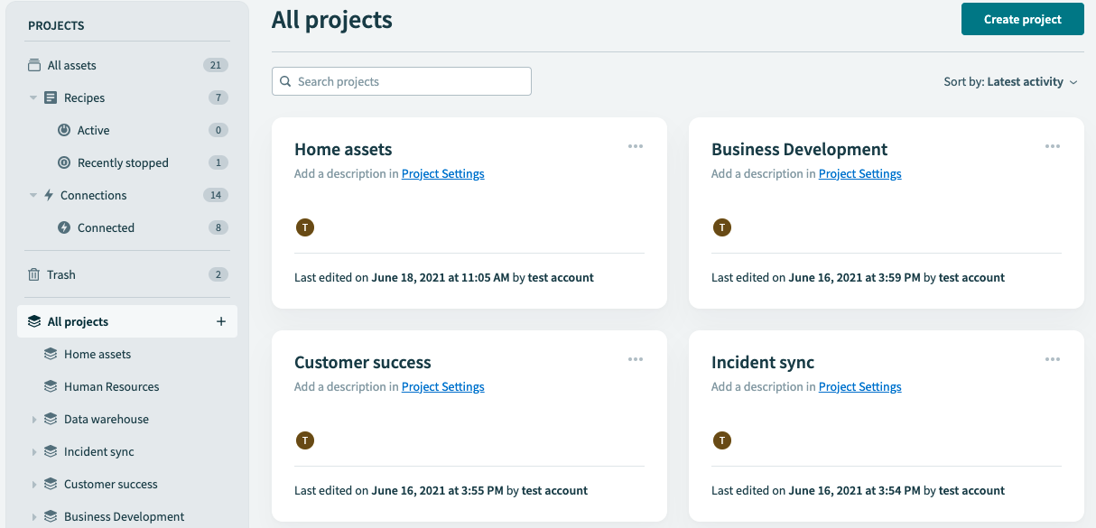This screenshot has height=528, width=1096.
Task: Collapse the Recipes section arrow
Action: click(x=33, y=97)
